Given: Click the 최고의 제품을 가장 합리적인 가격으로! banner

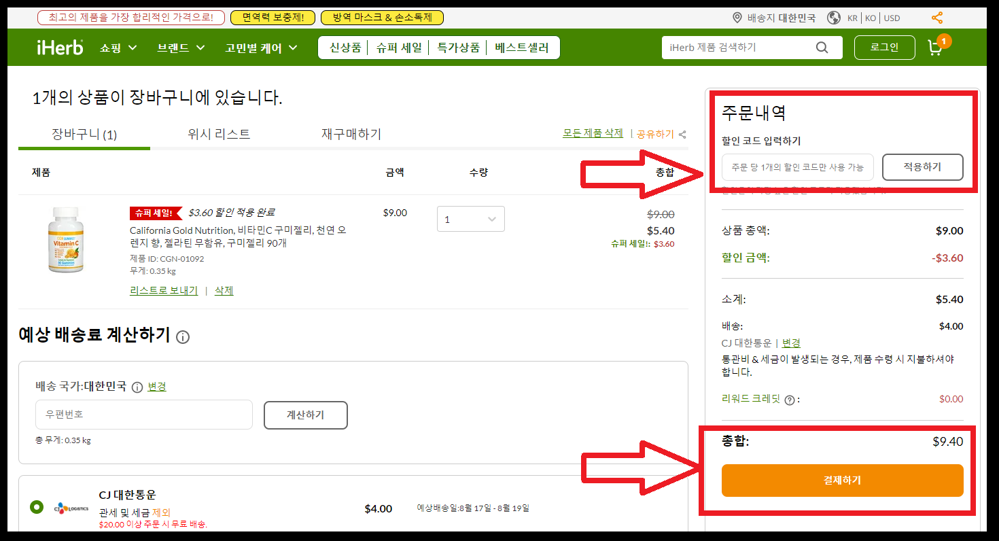Looking at the screenshot, I should point(130,18).
